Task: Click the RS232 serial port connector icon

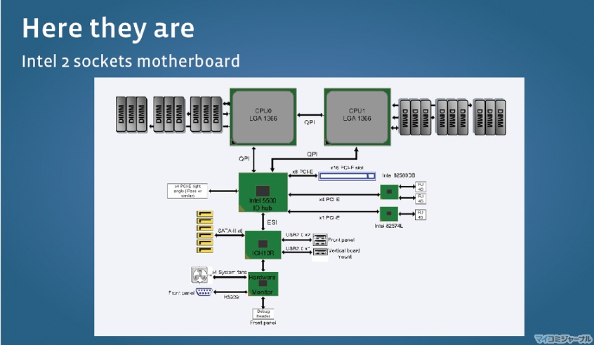Action: pos(204,292)
